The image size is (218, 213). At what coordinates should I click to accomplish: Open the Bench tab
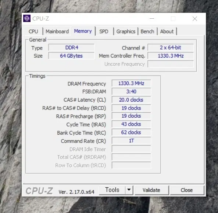pos(147,32)
